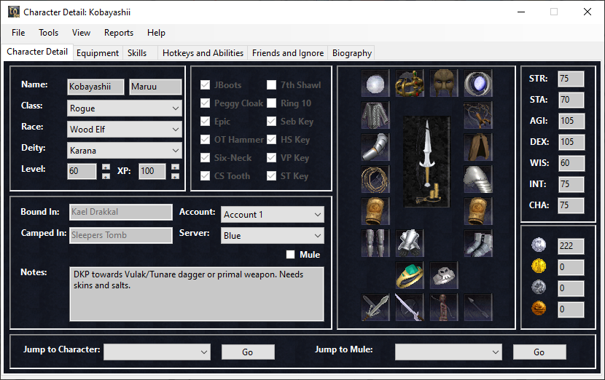The height and width of the screenshot is (380, 605).
Task: Open the Jump to Character dropdown
Action: (x=157, y=352)
